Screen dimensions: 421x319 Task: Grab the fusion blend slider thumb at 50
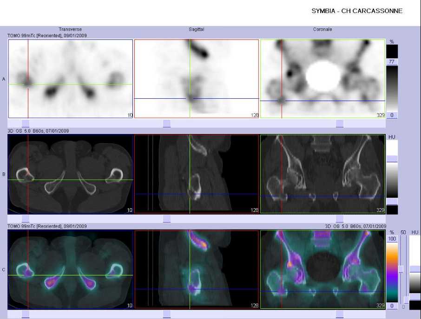pyautogui.click(x=401, y=269)
